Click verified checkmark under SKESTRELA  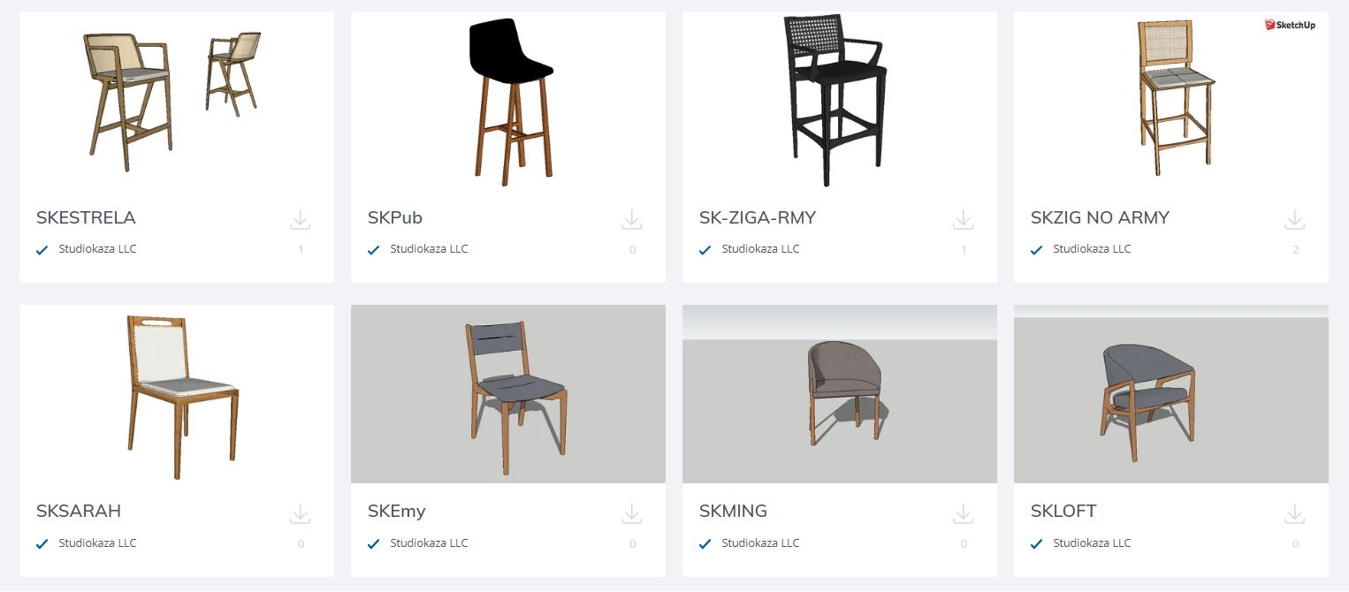pos(42,250)
